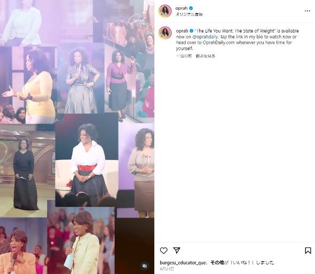This screenshot has height=274, width=315.
Task: Save post with the bookmark icon
Action: point(308,251)
